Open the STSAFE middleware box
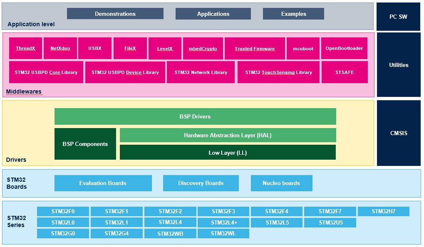Image resolution: width=424 pixels, height=247 pixels. [x=345, y=72]
